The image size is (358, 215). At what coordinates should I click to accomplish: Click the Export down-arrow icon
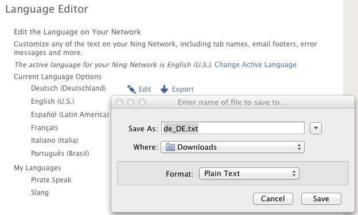[164, 89]
